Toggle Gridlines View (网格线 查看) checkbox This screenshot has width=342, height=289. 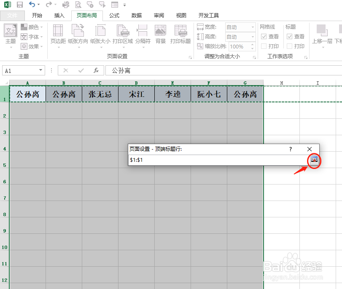click(264, 36)
